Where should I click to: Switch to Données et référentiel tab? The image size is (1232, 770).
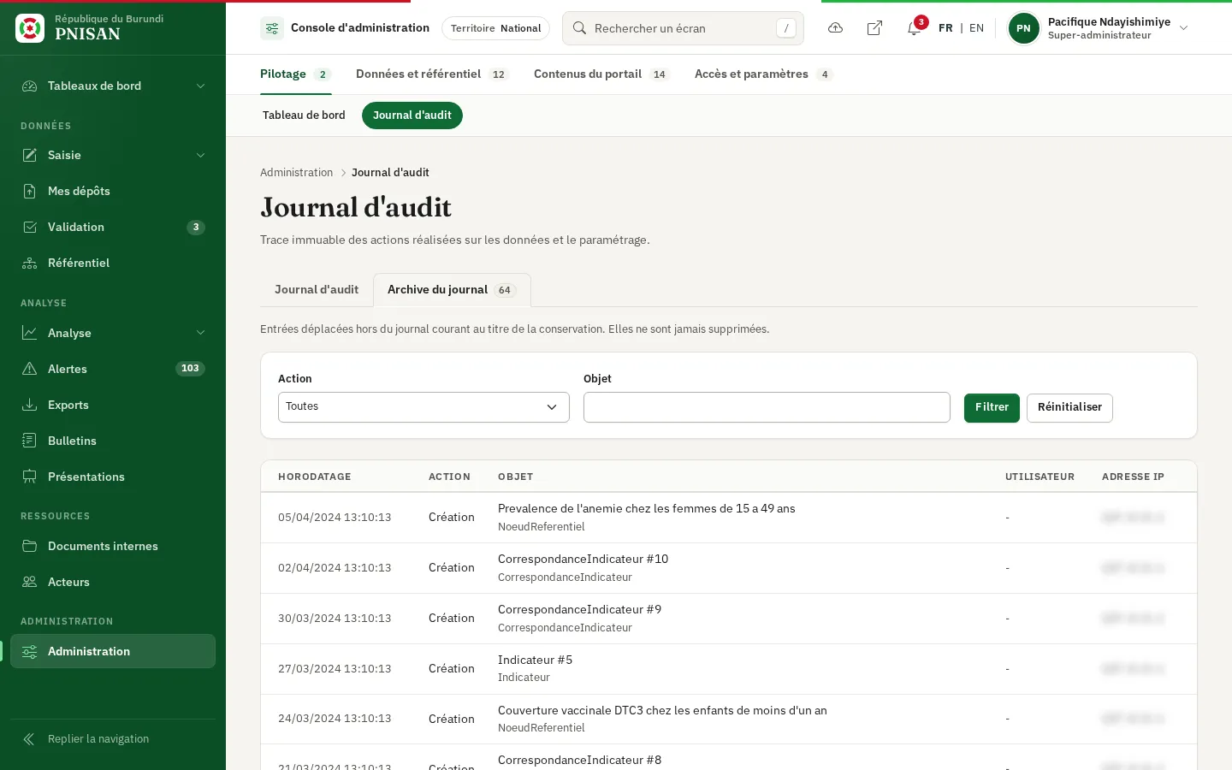point(432,74)
